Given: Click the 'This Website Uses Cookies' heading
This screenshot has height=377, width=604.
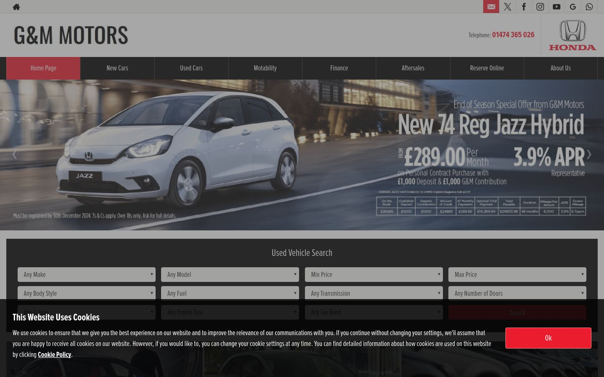Looking at the screenshot, I should (x=56, y=317).
